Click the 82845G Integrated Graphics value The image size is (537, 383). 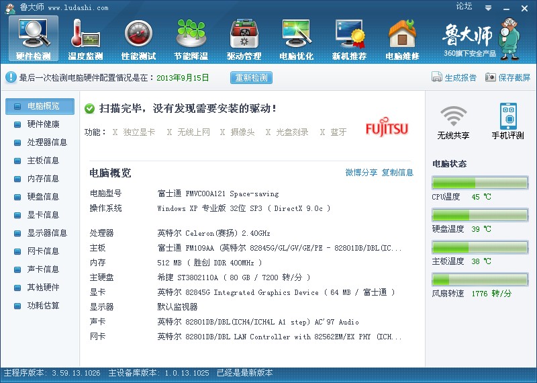coord(276,292)
